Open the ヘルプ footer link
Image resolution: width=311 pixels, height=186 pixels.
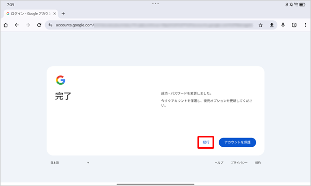pyautogui.click(x=219, y=163)
